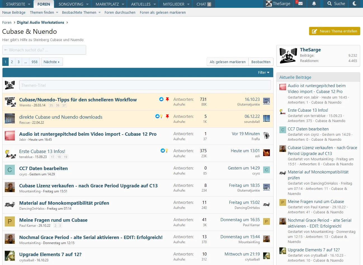The height and width of the screenshot is (265, 363).
Task: Click the pin icon on Cubase/Nuendo-Tipps thread
Action: [x=167, y=99]
